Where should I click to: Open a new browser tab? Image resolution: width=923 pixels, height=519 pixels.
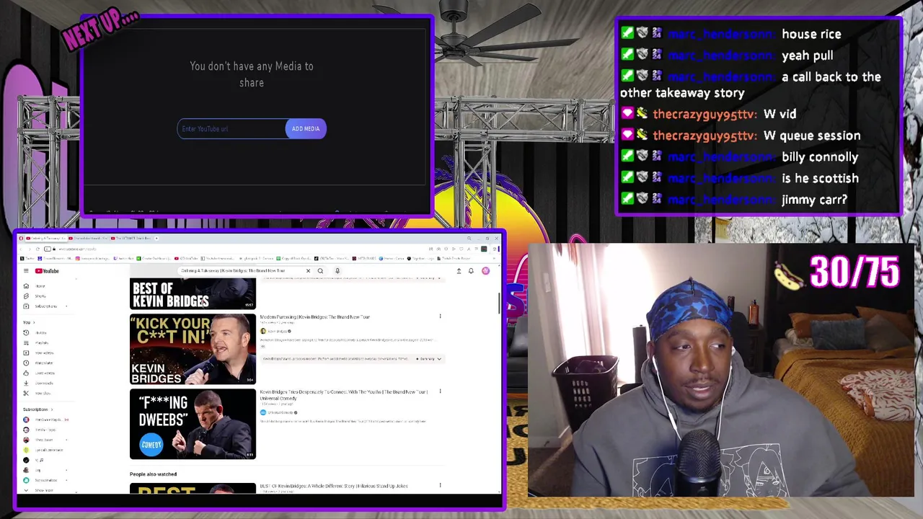coord(156,238)
